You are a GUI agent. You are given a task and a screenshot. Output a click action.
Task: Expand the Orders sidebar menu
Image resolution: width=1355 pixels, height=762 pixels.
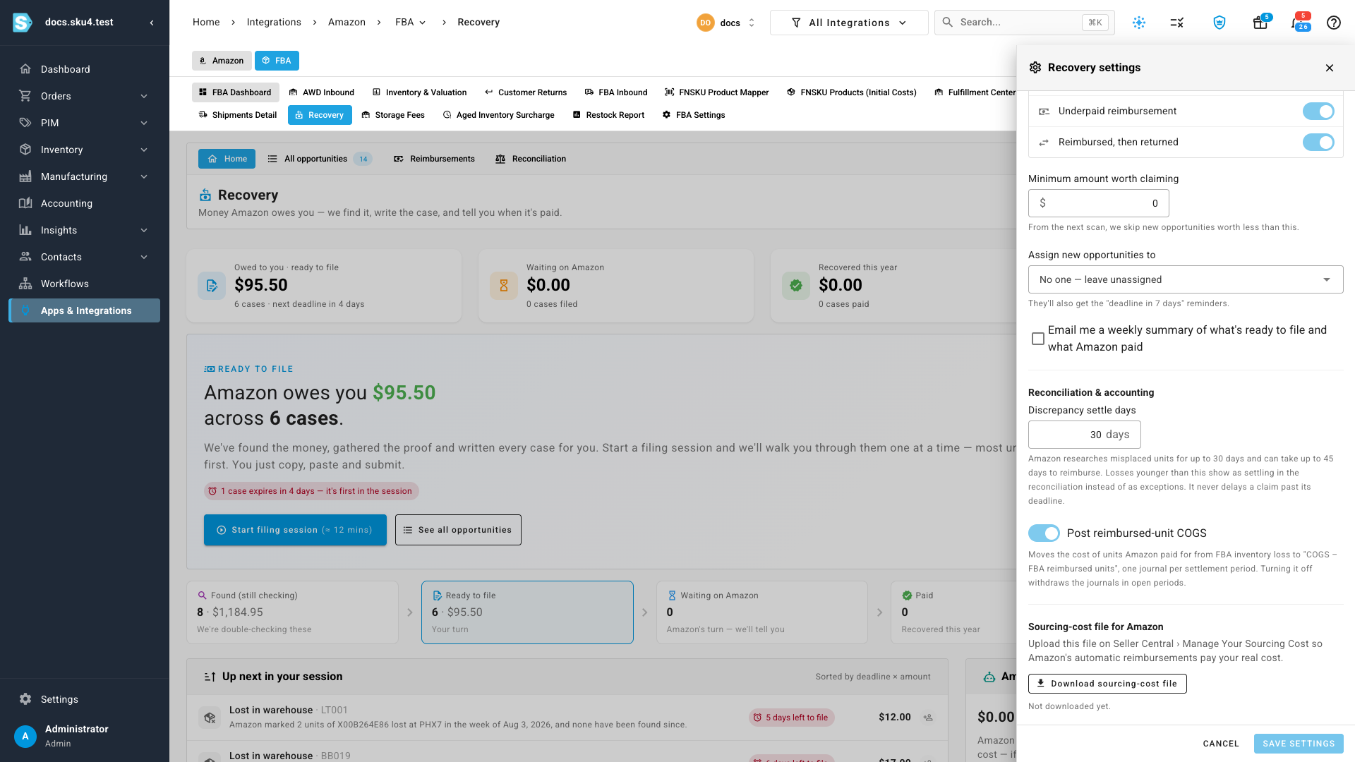tap(84, 96)
